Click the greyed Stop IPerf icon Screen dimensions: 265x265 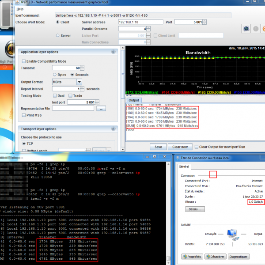click(255, 29)
